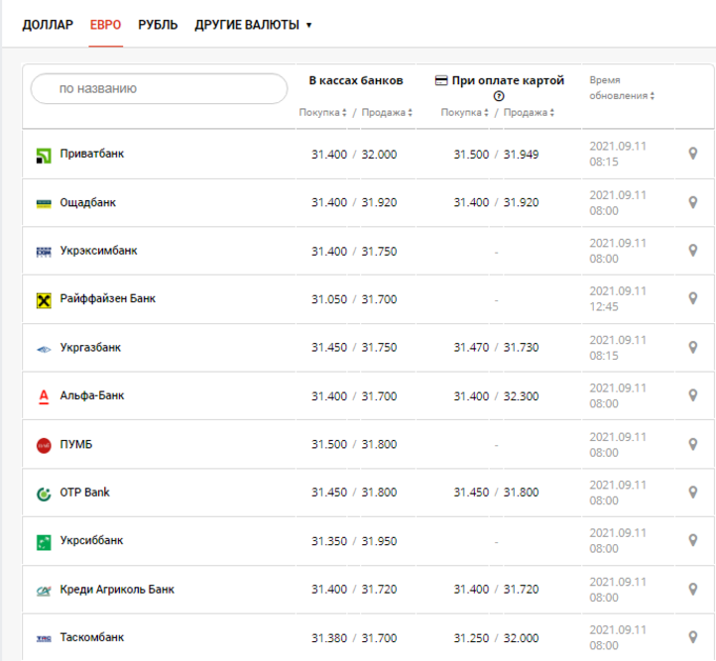The image size is (716, 661).
Task: Click the Альфа-Банк logo icon
Action: (44, 396)
